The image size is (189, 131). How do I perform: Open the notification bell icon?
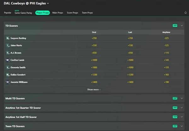186,13
